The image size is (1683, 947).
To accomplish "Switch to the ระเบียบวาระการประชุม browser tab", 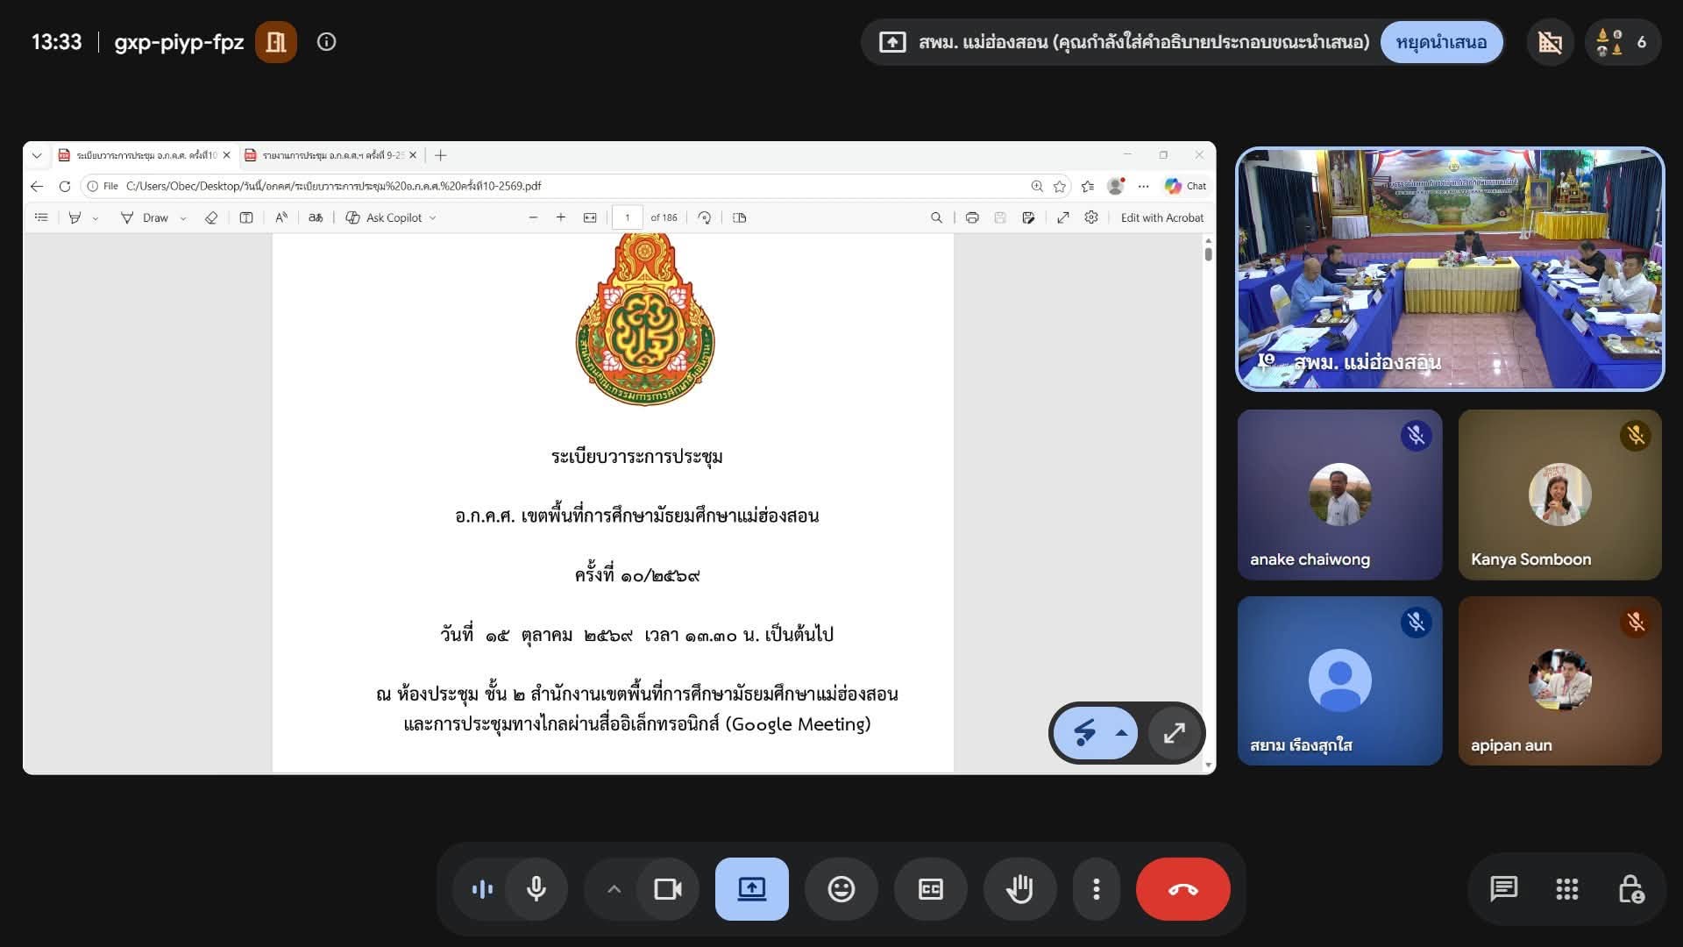I will pyautogui.click(x=146, y=155).
